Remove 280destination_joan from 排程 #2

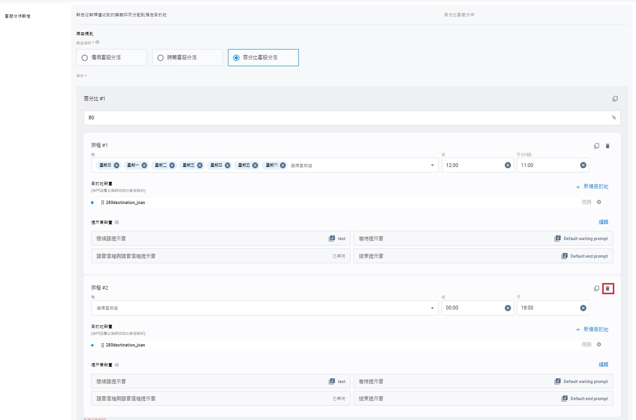(599, 345)
